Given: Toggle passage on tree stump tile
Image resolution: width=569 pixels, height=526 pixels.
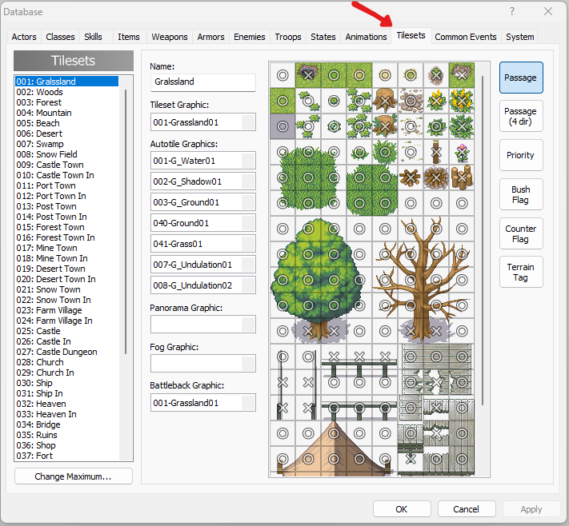Looking at the screenshot, I should tap(385, 101).
